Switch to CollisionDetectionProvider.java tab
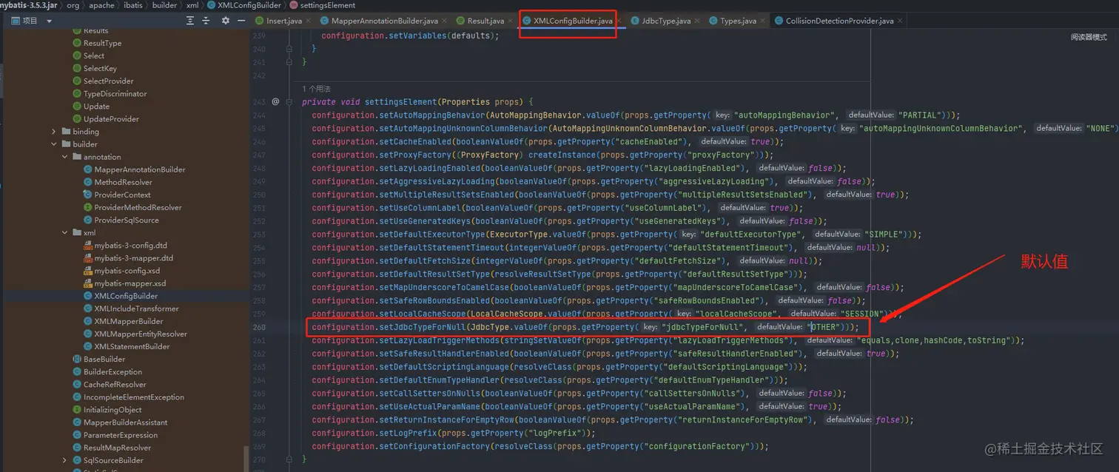This screenshot has height=472, width=1119. pyautogui.click(x=838, y=21)
